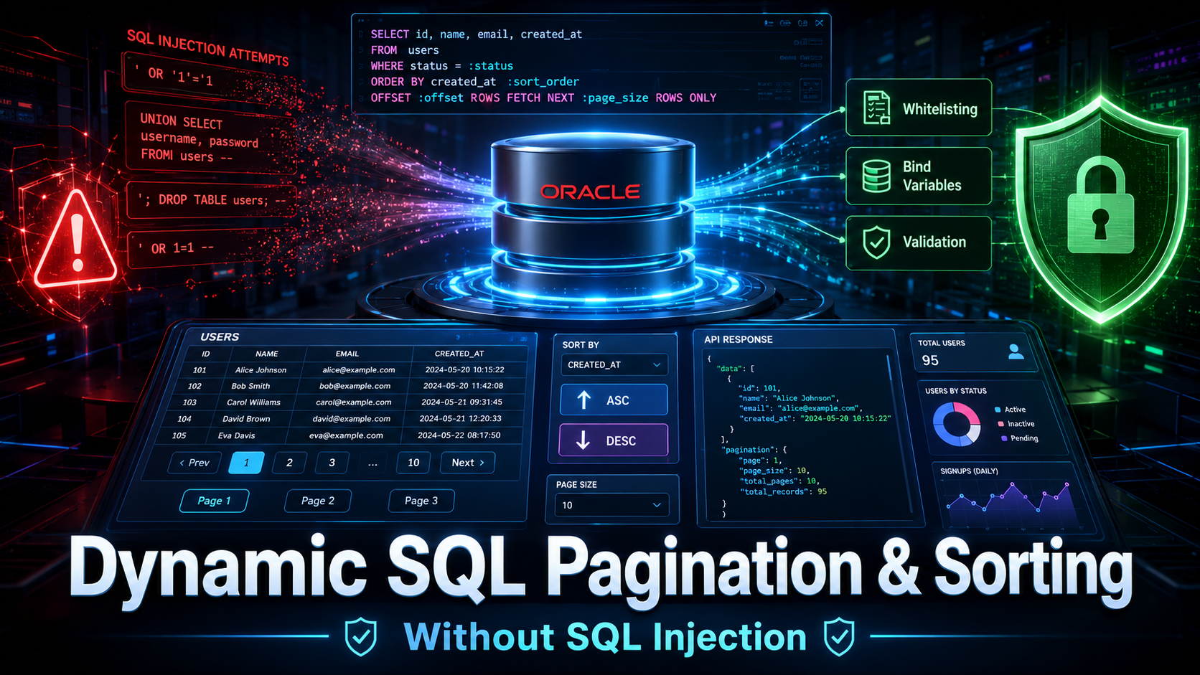Select page 3 in pagination
The image size is (1200, 675).
point(332,463)
